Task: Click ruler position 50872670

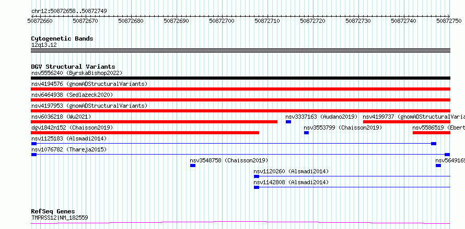Action: [x=85, y=21]
